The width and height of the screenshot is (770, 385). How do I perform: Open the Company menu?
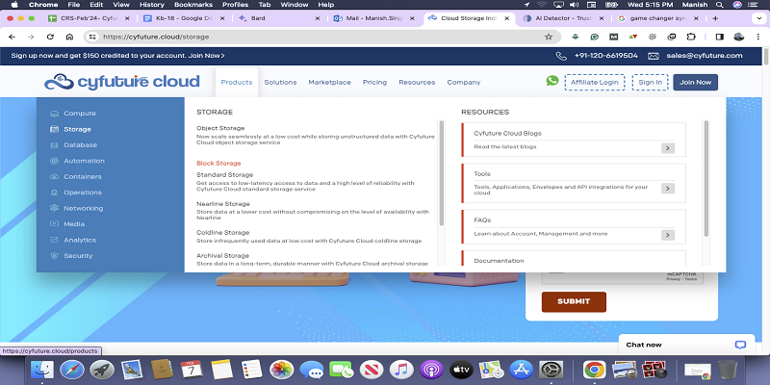464,82
